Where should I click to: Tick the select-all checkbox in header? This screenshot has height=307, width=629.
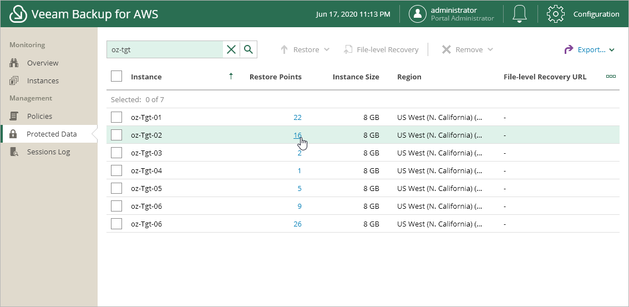(x=116, y=76)
